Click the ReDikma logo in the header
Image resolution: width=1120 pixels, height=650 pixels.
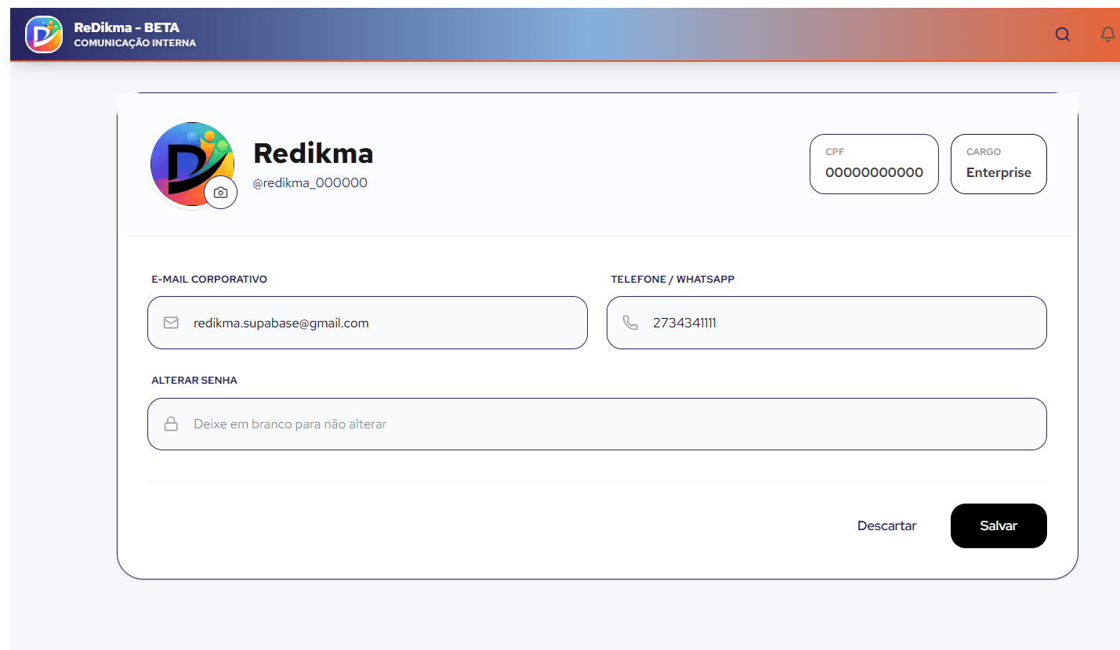[44, 34]
